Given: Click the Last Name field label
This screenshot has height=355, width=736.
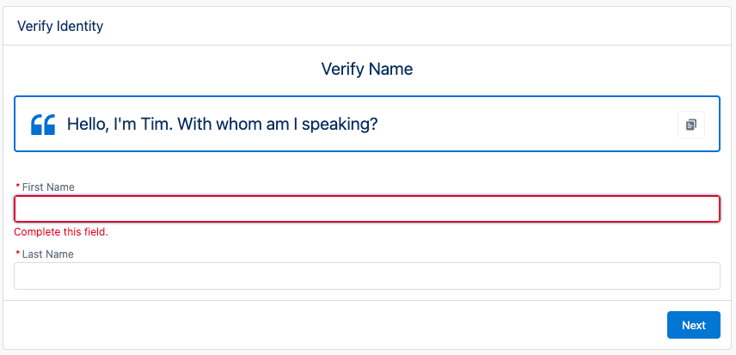Looking at the screenshot, I should tap(47, 254).
